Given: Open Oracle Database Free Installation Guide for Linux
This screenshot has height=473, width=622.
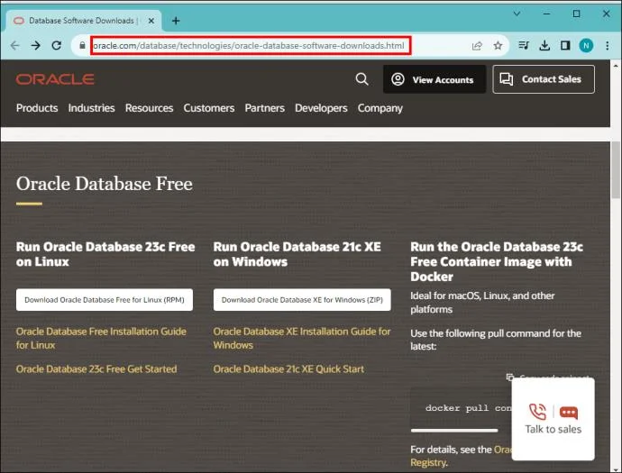Looking at the screenshot, I should [101, 338].
